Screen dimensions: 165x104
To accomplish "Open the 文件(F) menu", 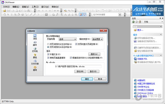I will [x=6, y=7].
